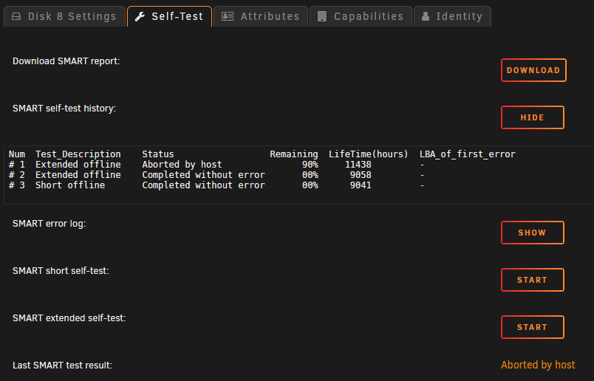The image size is (594, 381).
Task: Click the 11438 lifetime hours value
Action: click(x=358, y=165)
